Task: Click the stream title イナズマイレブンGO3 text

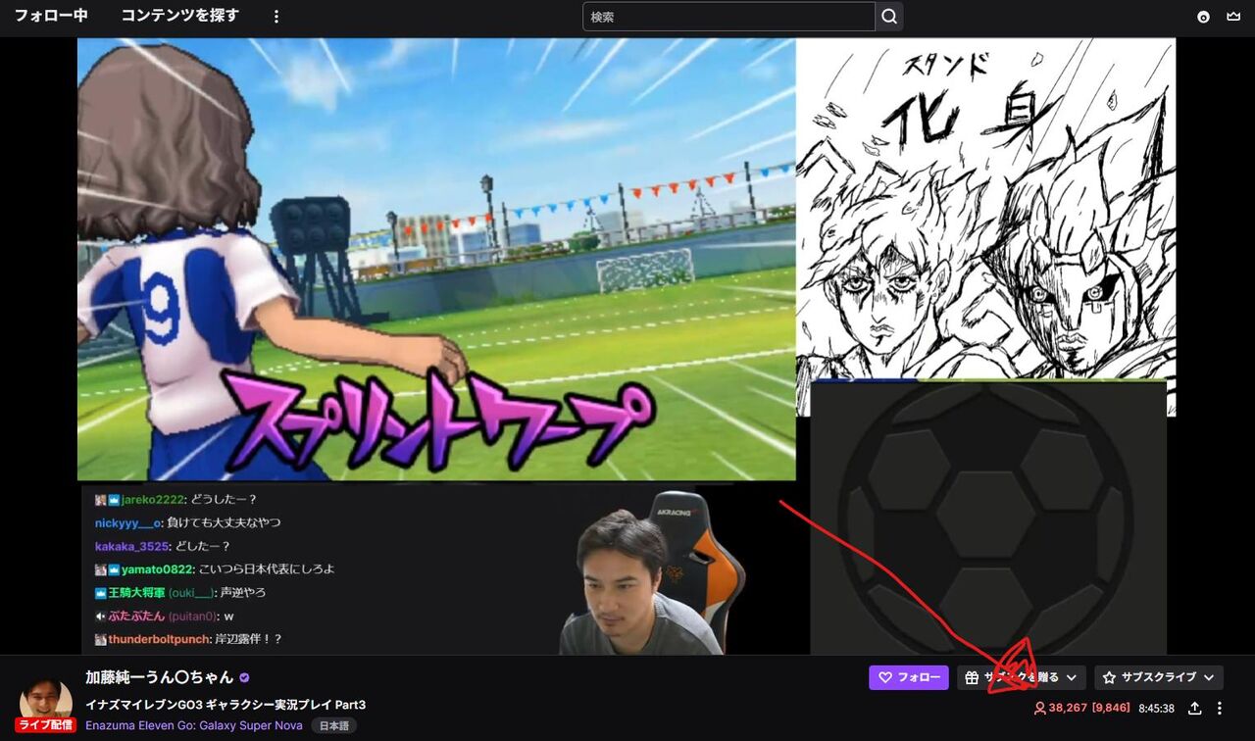Action: coord(226,705)
